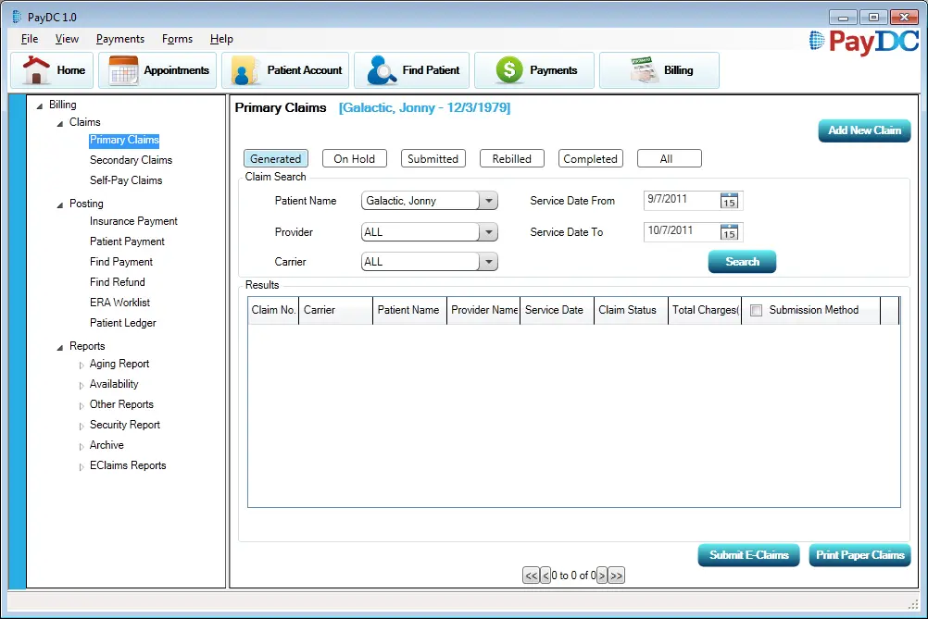
Task: Check the Submission Method checkbox
Action: pos(757,310)
